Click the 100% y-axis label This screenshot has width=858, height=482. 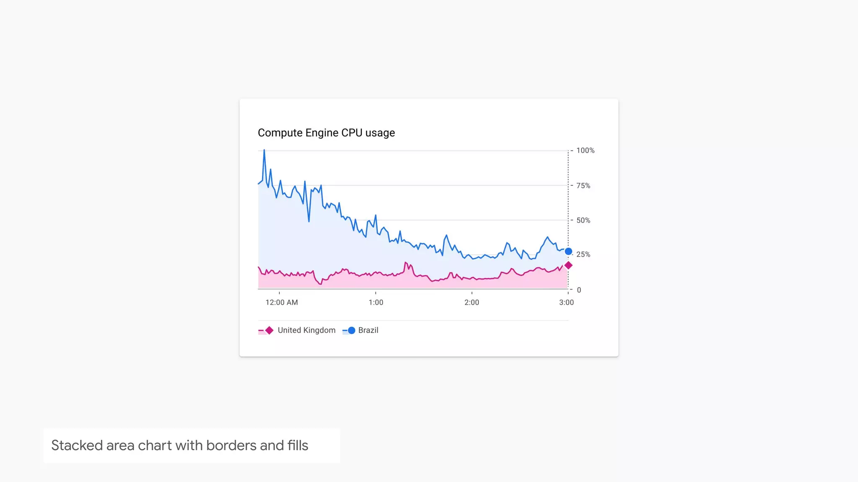585,150
